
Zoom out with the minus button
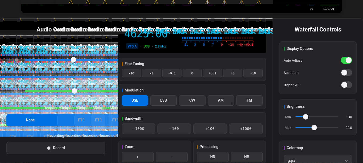pos(172,157)
